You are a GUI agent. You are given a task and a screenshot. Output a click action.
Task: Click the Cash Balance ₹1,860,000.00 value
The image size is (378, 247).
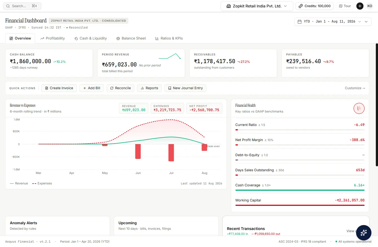coord(30,61)
